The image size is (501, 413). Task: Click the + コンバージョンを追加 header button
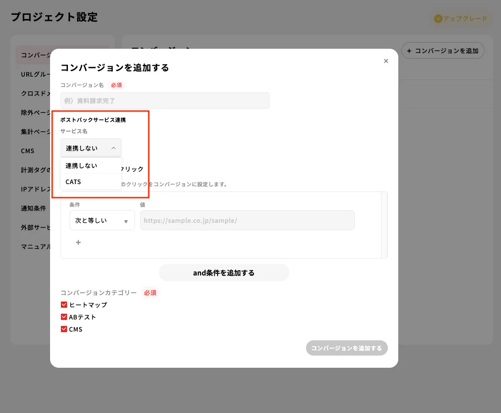click(x=443, y=50)
